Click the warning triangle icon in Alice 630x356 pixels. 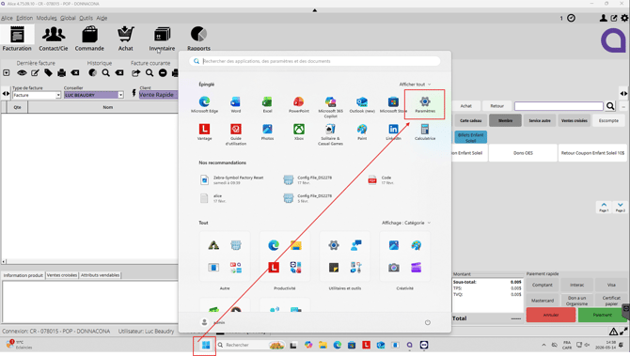tap(613, 332)
